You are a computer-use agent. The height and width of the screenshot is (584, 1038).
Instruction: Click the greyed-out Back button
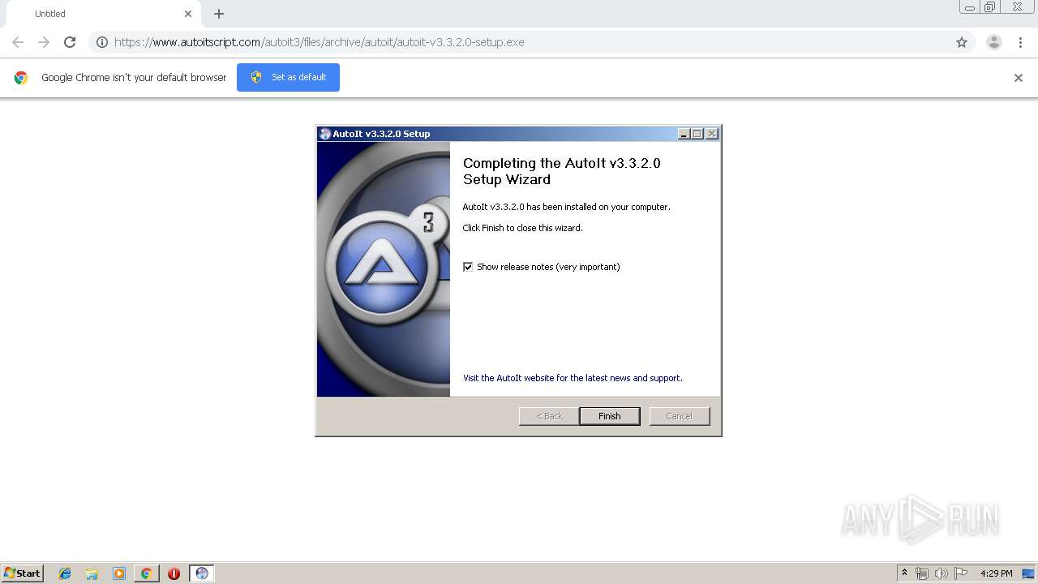click(549, 416)
